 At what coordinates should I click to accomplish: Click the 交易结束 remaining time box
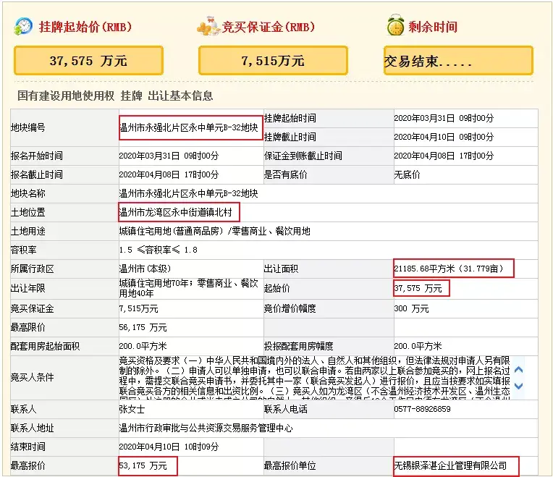pos(458,61)
